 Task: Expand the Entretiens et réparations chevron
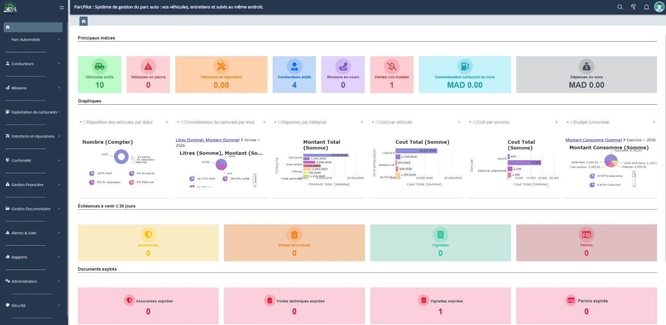click(x=59, y=136)
